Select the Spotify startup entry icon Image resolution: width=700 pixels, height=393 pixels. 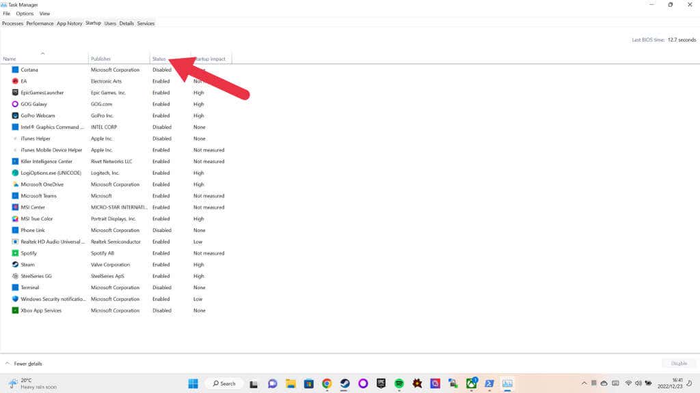coord(15,253)
